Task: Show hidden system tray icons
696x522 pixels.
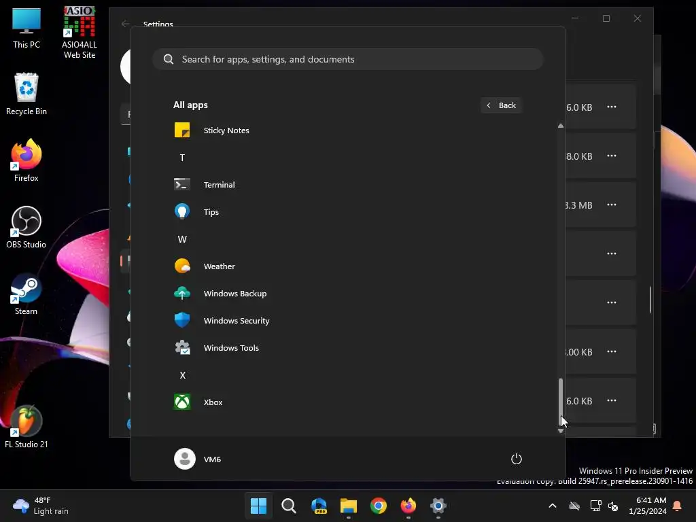Action: (x=553, y=506)
